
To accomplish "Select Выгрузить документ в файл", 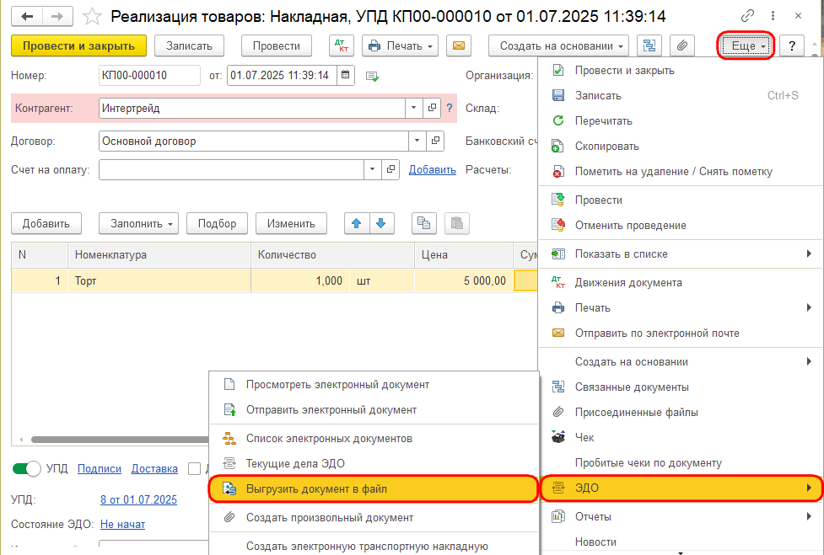I will coord(373,489).
